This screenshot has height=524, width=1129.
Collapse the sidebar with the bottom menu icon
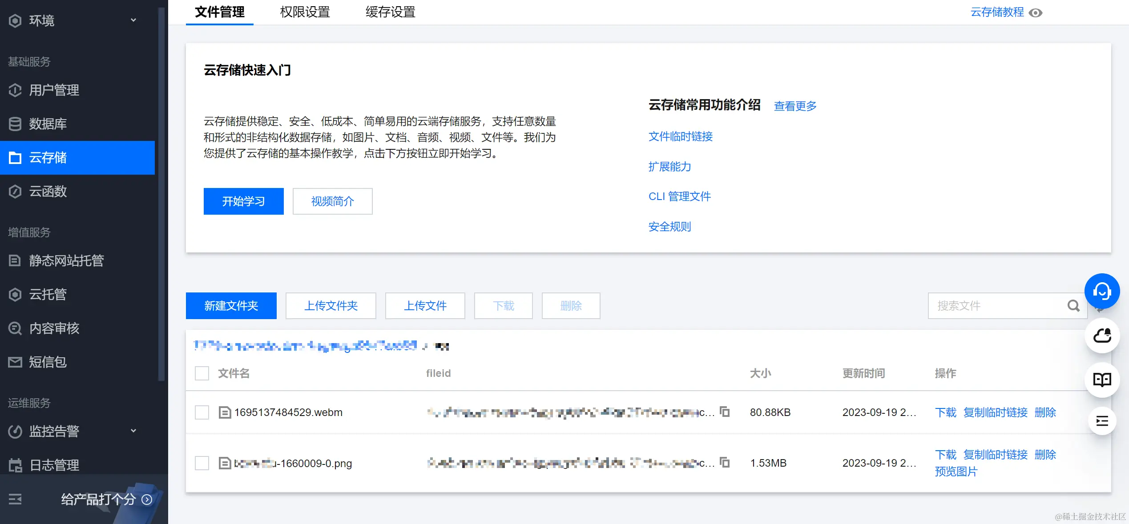[15, 500]
